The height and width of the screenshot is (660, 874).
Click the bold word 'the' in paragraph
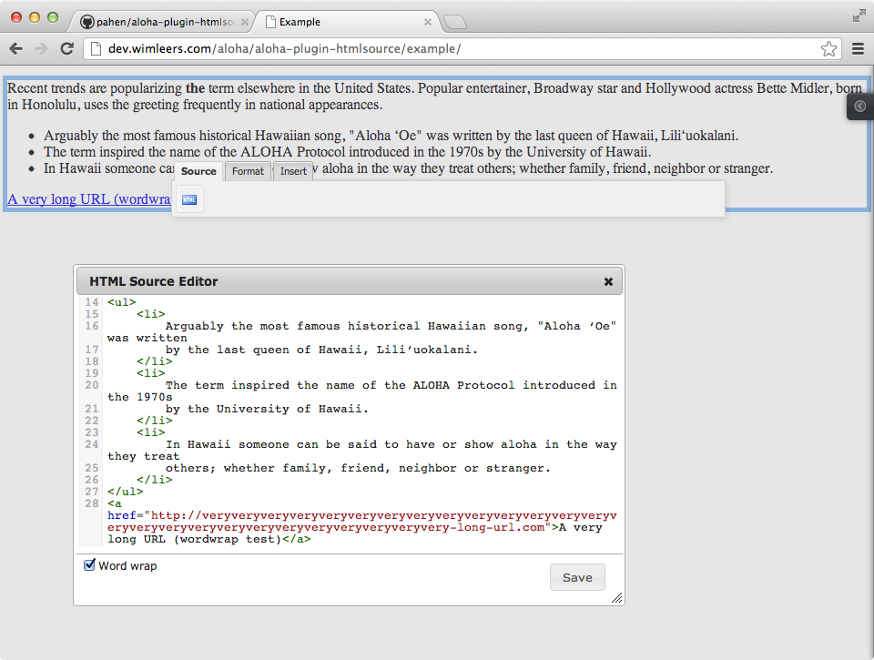coord(195,88)
